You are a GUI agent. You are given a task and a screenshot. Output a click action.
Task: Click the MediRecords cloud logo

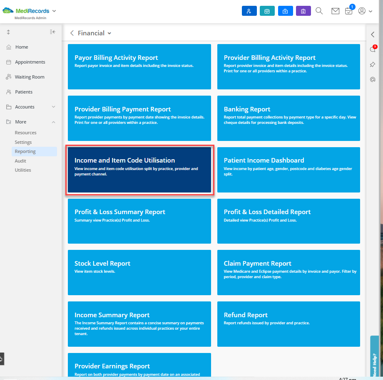(x=8, y=11)
